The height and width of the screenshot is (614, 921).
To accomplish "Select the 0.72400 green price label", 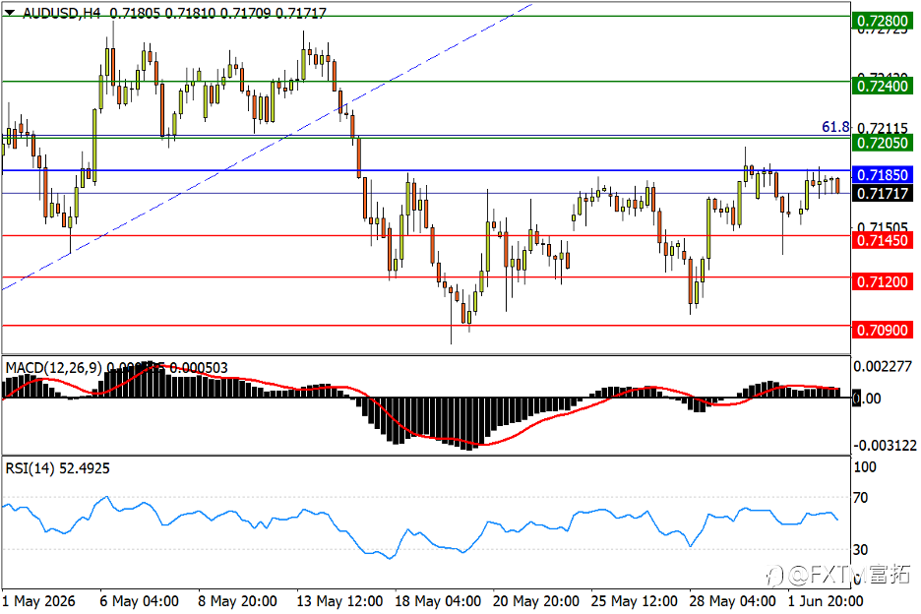I will (882, 87).
